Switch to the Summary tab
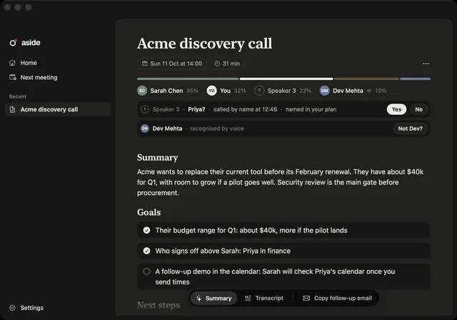Screen dimensions: 457x320 [x=214, y=298]
